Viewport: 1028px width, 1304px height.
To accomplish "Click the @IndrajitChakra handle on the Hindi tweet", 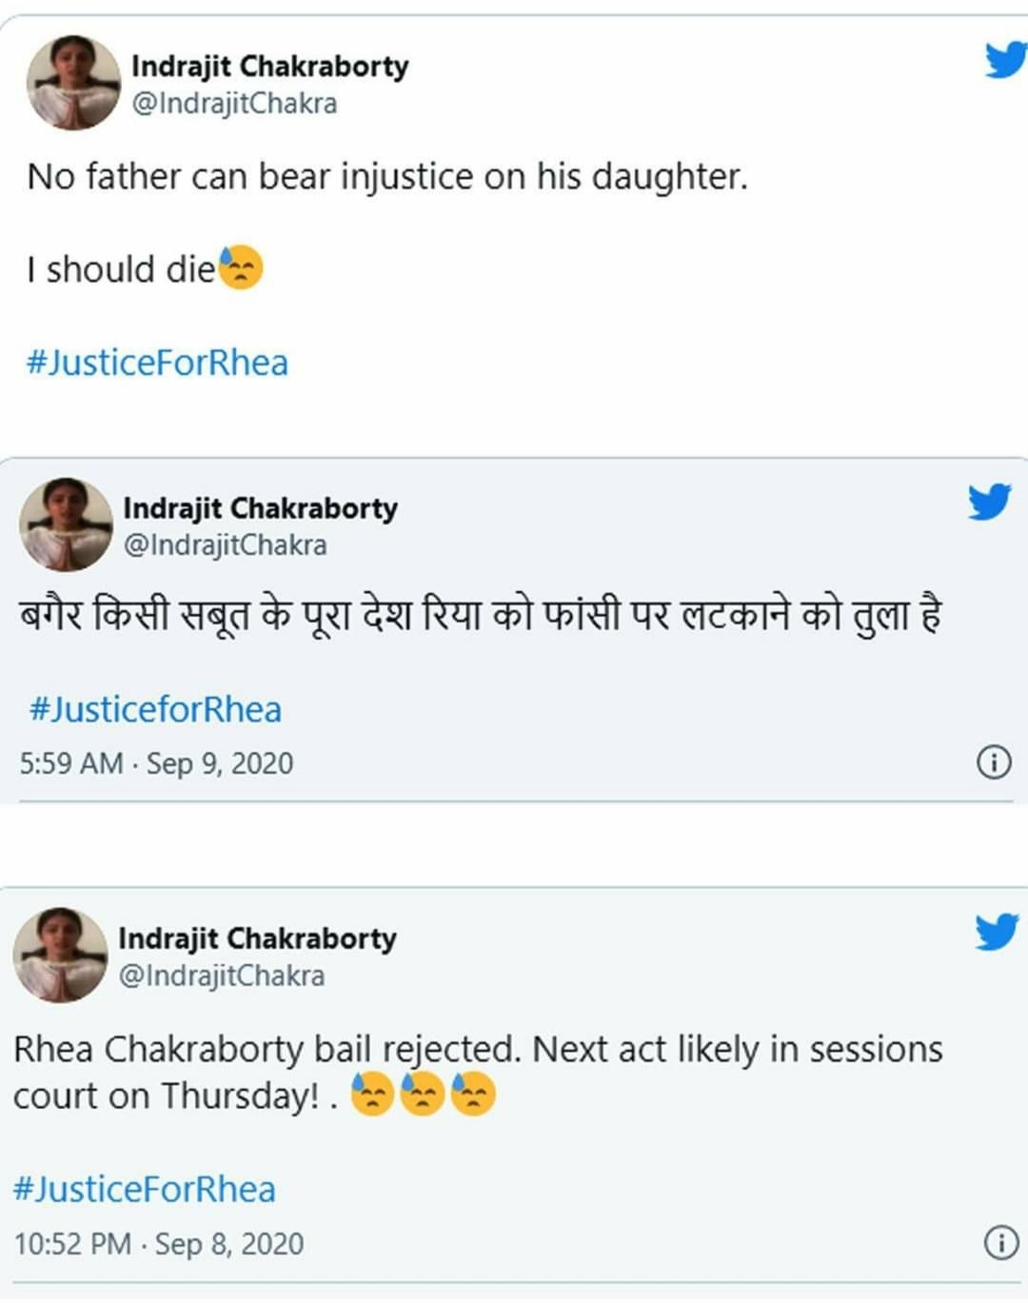I will 226,544.
